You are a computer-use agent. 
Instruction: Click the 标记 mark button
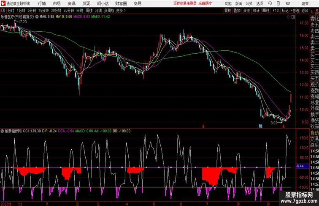285,11
